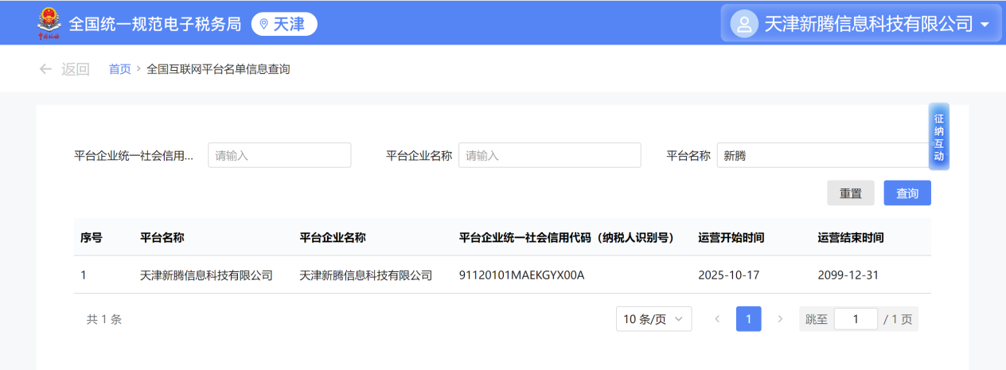Click the back arrow icon beside 返回
This screenshot has width=1006, height=370.
point(45,69)
